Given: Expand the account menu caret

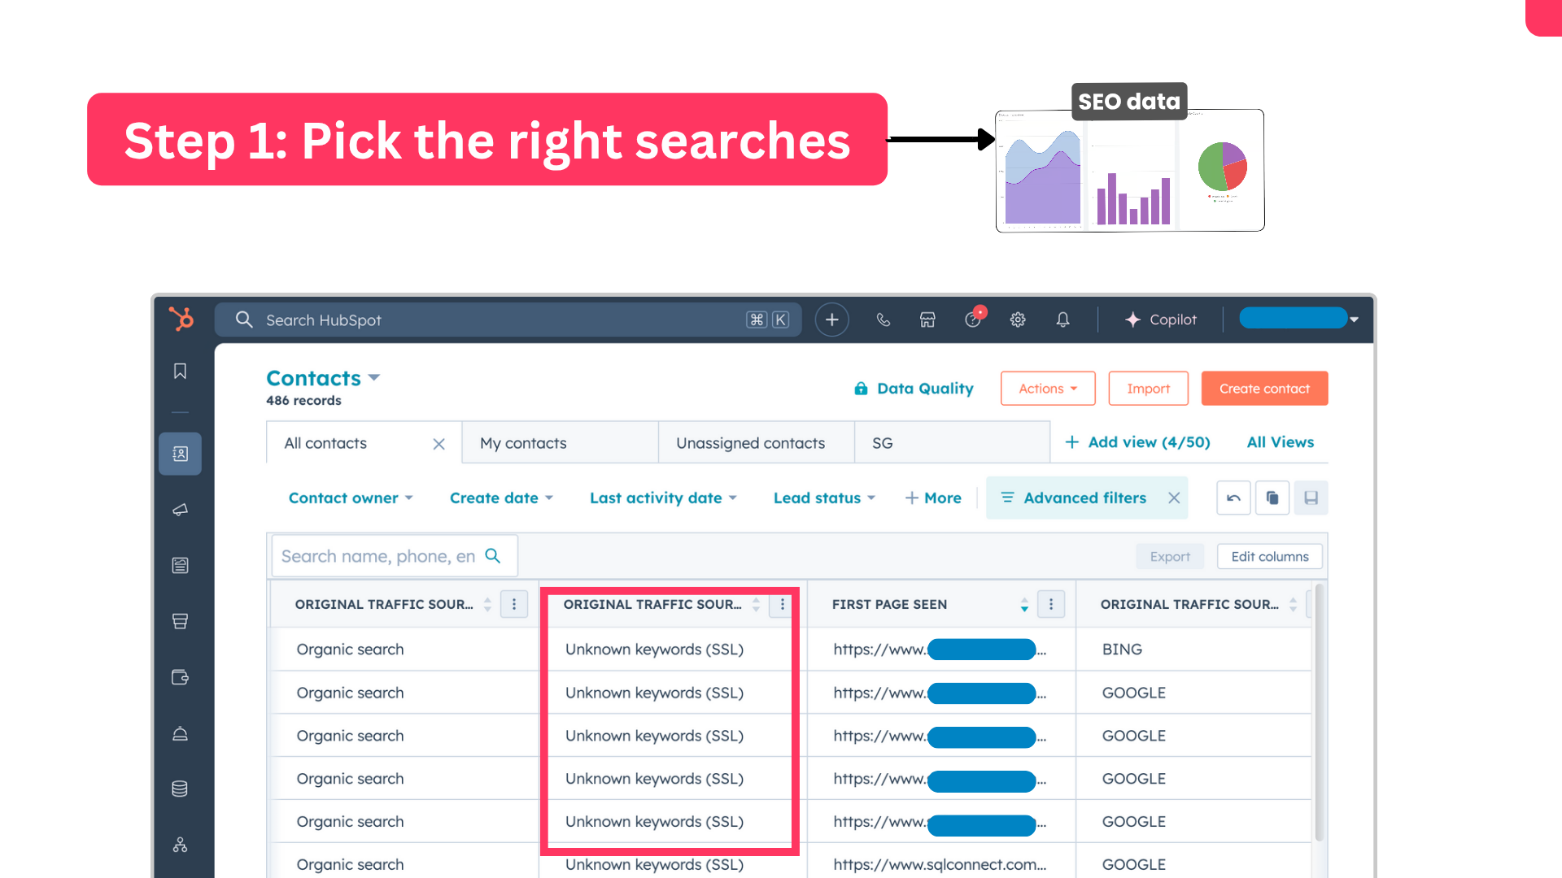Looking at the screenshot, I should tap(1354, 319).
